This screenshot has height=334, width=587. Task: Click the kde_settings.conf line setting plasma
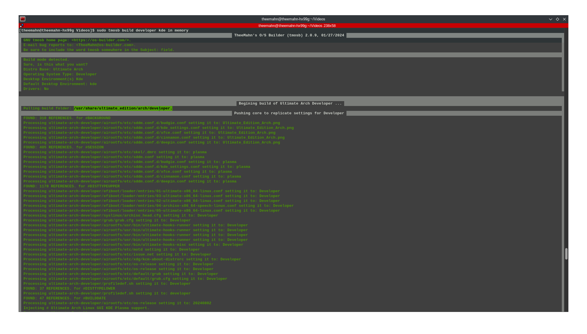137,167
